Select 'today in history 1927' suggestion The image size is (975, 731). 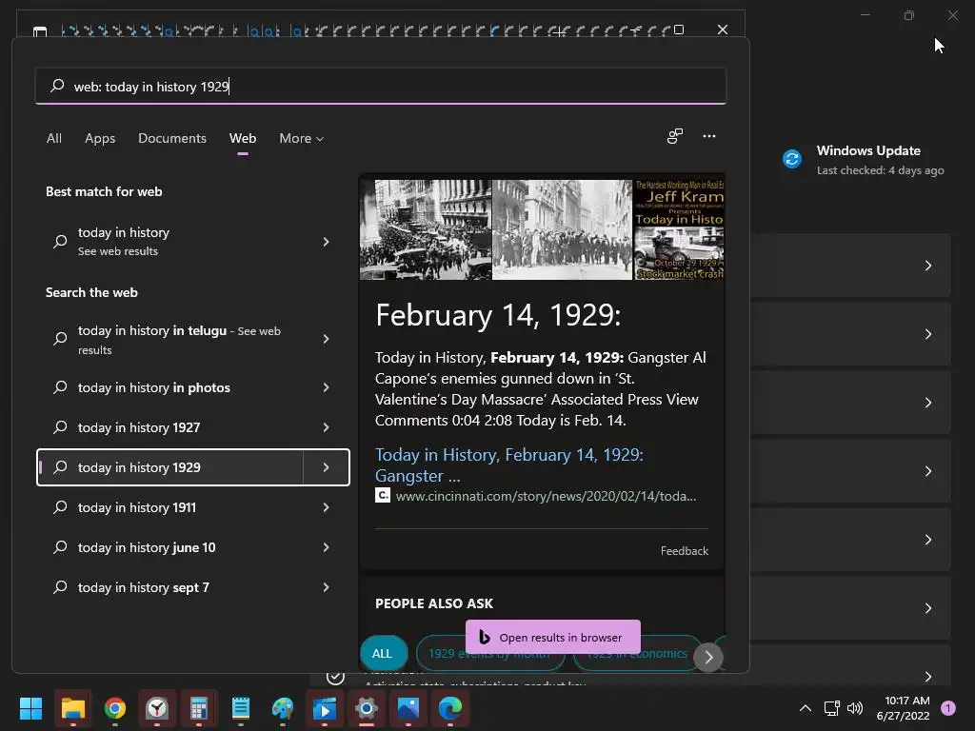[170, 427]
